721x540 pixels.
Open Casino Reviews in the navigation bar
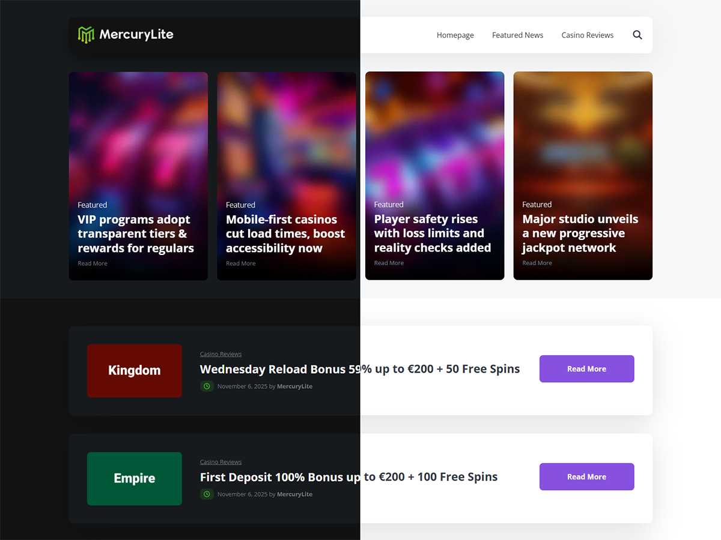pos(588,35)
